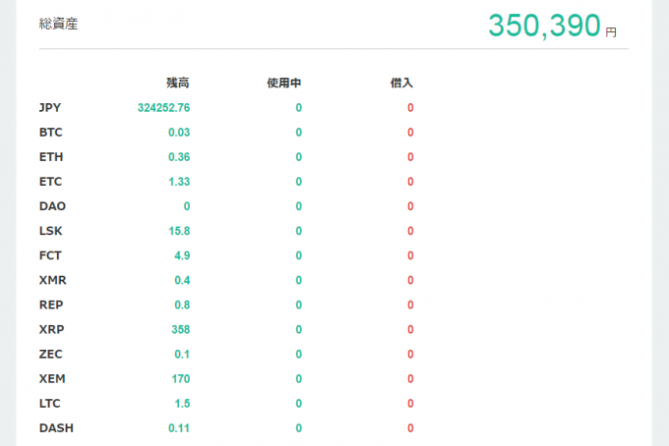Image resolution: width=669 pixels, height=446 pixels.
Task: Click the 総資産 label
Action: point(58,24)
